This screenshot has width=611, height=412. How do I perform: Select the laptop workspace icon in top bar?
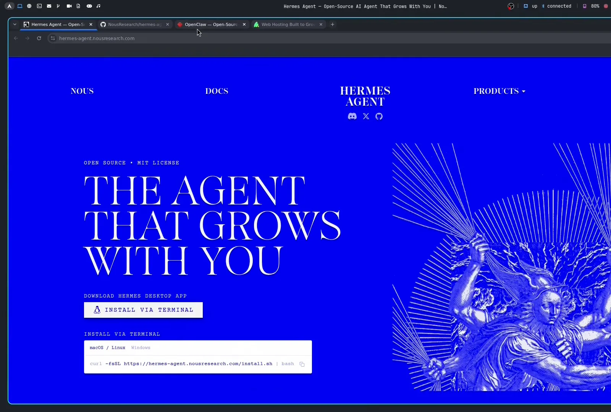pyautogui.click(x=20, y=6)
